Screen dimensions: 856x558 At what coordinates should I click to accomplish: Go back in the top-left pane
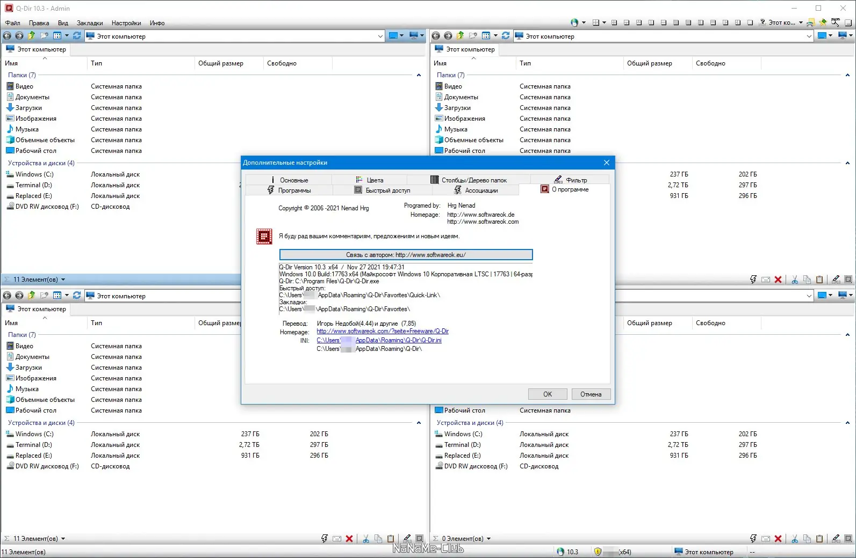pos(7,36)
